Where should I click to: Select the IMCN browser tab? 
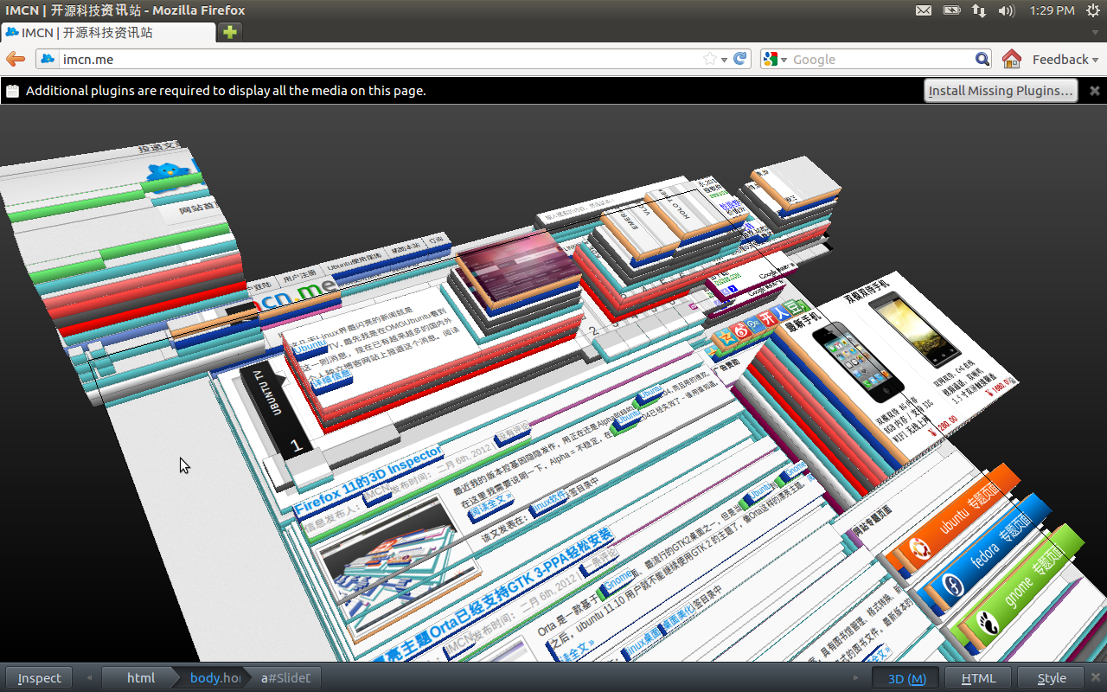click(108, 32)
